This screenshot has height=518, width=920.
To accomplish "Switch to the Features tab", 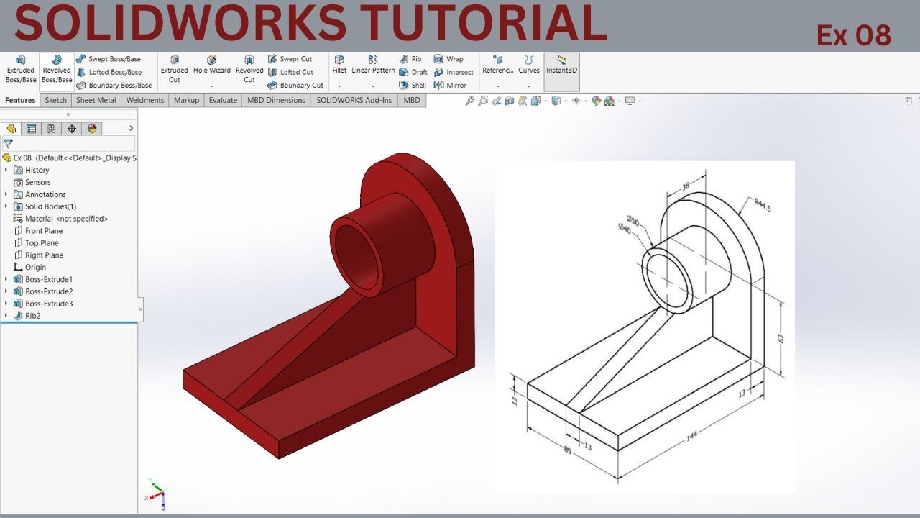I will click(x=20, y=100).
